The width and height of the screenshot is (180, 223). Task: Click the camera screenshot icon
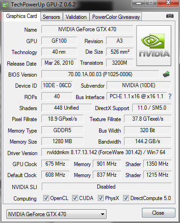169,16
